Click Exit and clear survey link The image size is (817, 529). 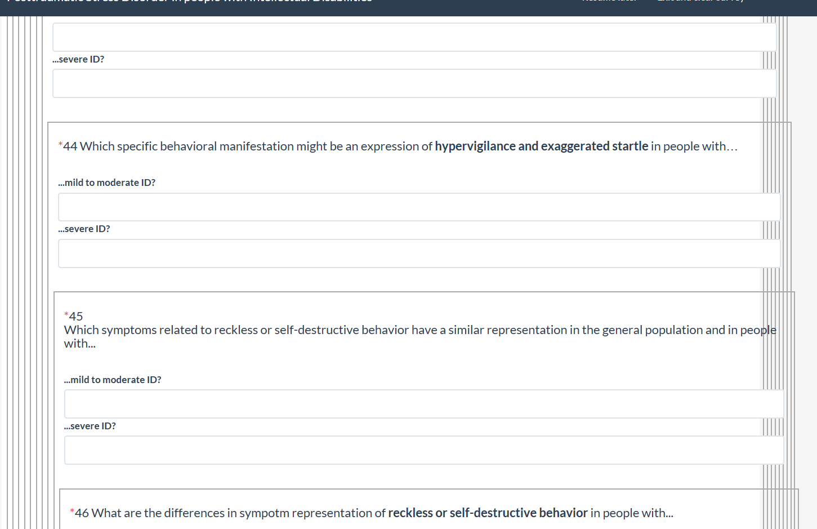point(700,2)
